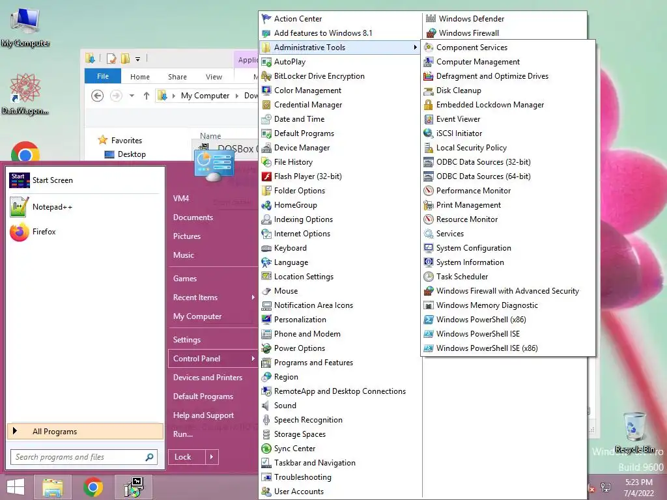The height and width of the screenshot is (500, 667).
Task: Expand the Recent Items submenu arrow
Action: (253, 298)
